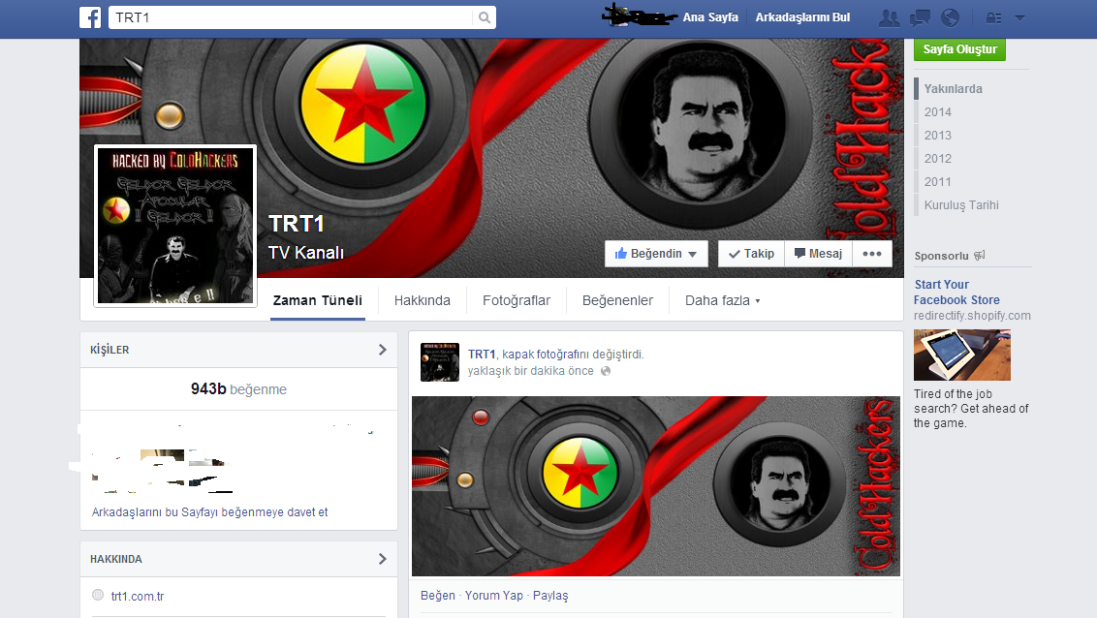Click the TV Kanalı category label
The height and width of the screenshot is (618, 1097).
pyautogui.click(x=305, y=253)
